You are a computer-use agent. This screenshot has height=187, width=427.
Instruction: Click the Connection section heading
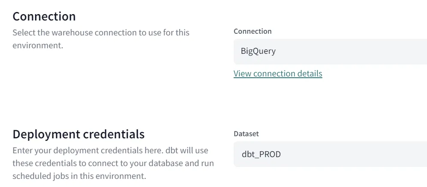(x=44, y=16)
